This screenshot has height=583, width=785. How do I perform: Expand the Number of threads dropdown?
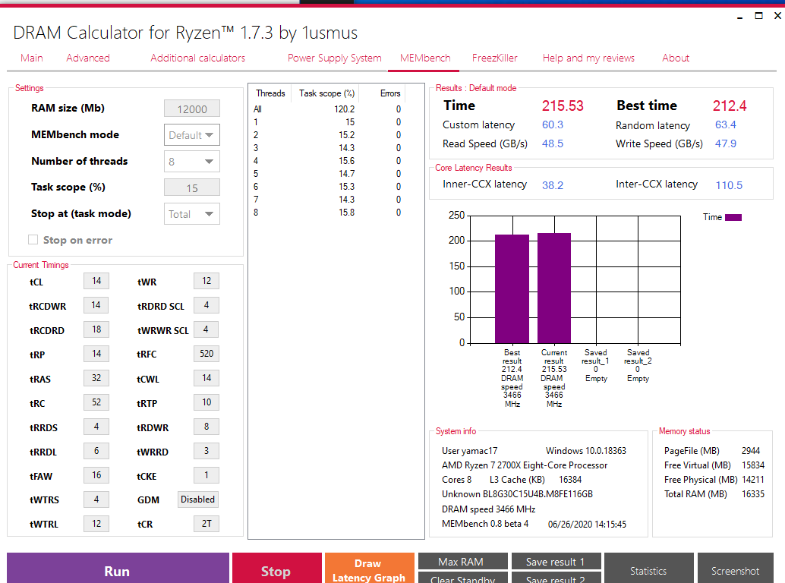coord(192,162)
